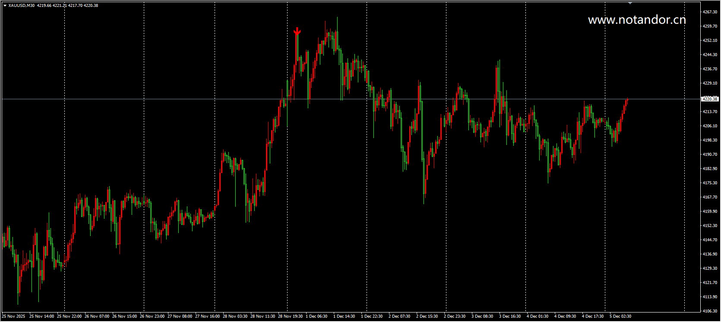Click the 2 Dec 15:30 time axis label
Screen dimensions: 721x322
[427, 316]
